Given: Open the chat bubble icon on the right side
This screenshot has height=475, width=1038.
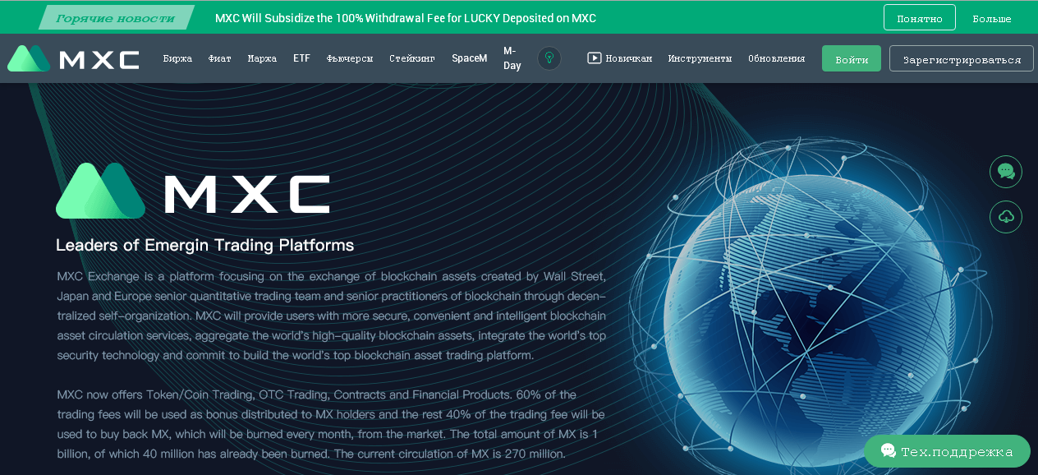Looking at the screenshot, I should point(1006,172).
